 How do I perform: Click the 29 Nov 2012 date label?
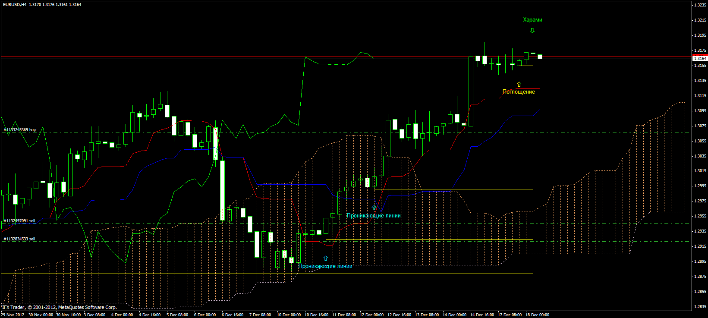point(13,315)
